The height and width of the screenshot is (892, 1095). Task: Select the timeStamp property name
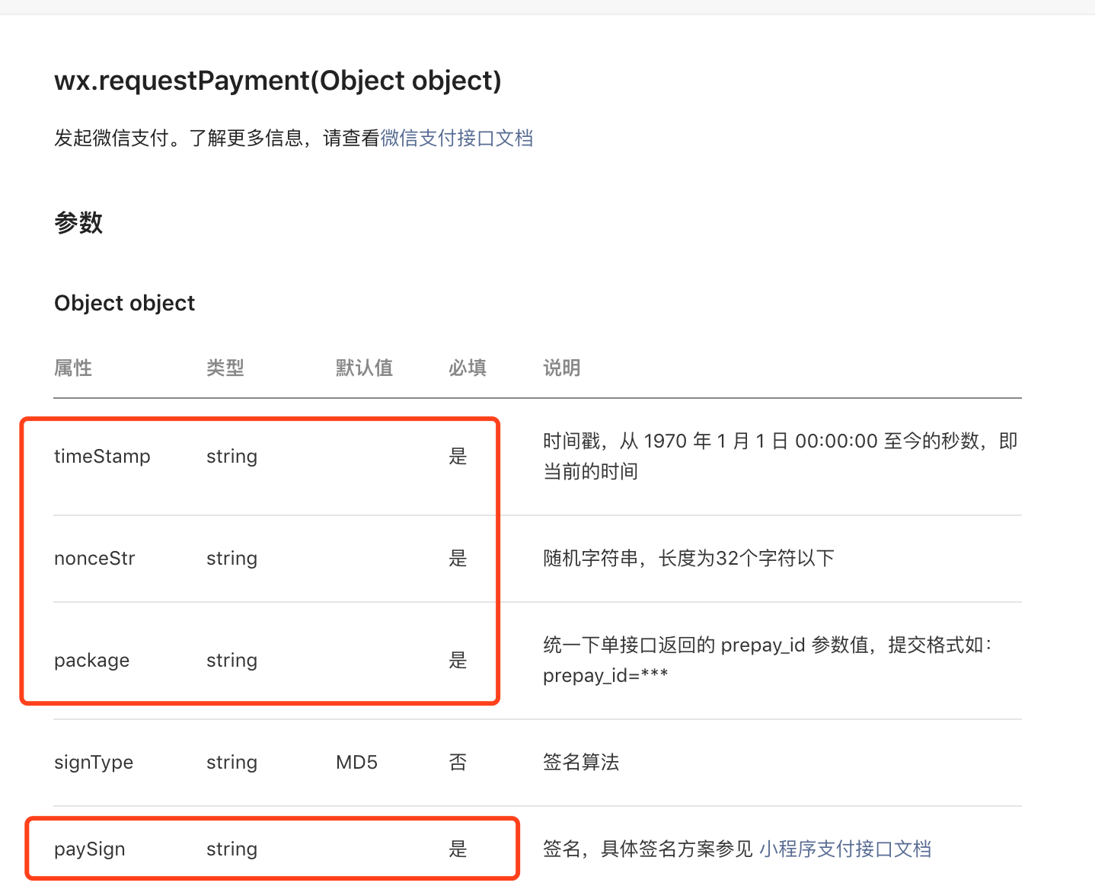click(102, 456)
